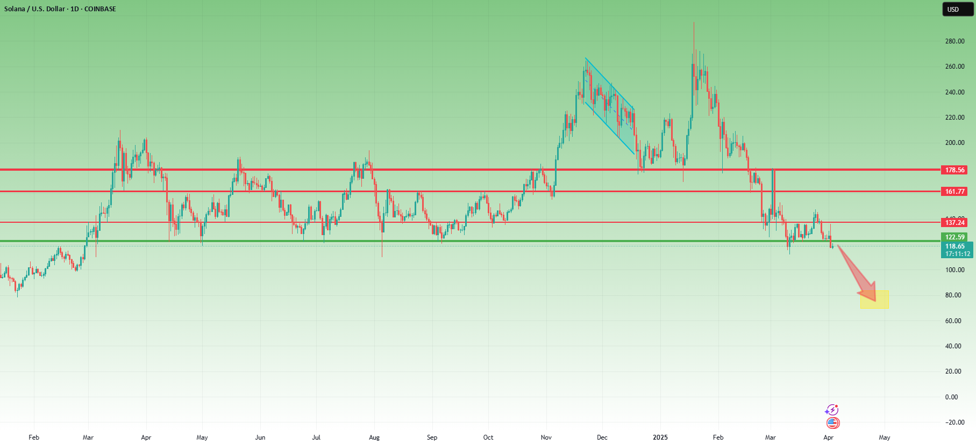
Task: Click the May label on time axis
Action: tap(885, 437)
